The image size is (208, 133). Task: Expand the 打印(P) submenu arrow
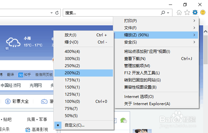click(194, 21)
